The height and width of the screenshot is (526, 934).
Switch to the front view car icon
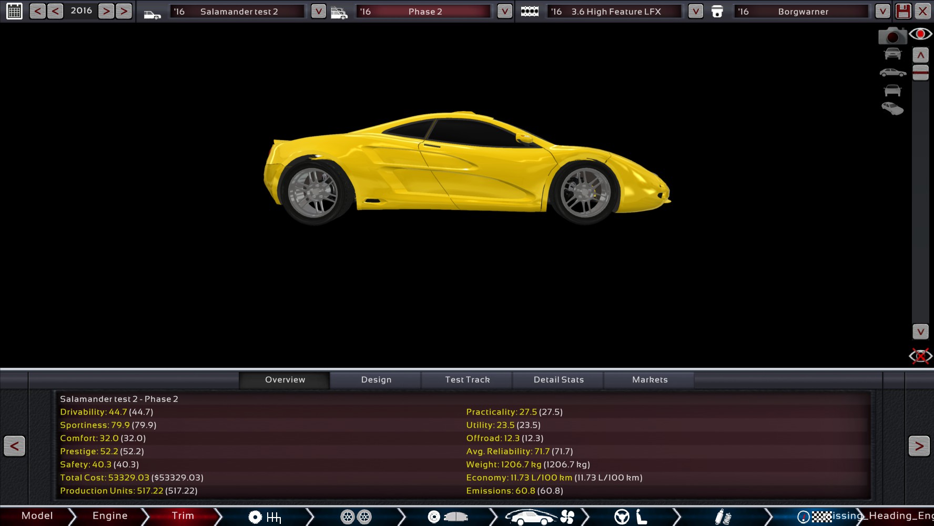(892, 54)
